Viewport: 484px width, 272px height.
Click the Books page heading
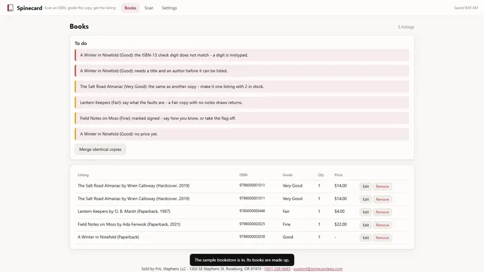coord(79,26)
